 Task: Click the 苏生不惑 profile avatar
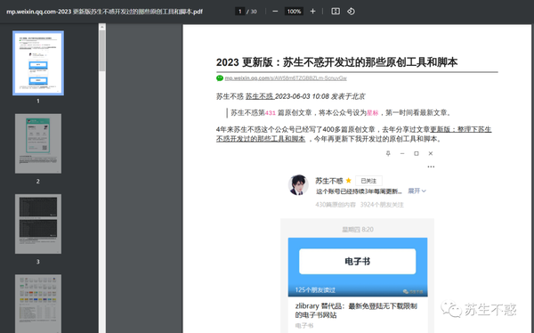pos(298,184)
